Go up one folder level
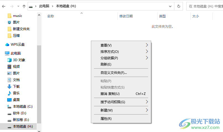 tap(24, 6)
